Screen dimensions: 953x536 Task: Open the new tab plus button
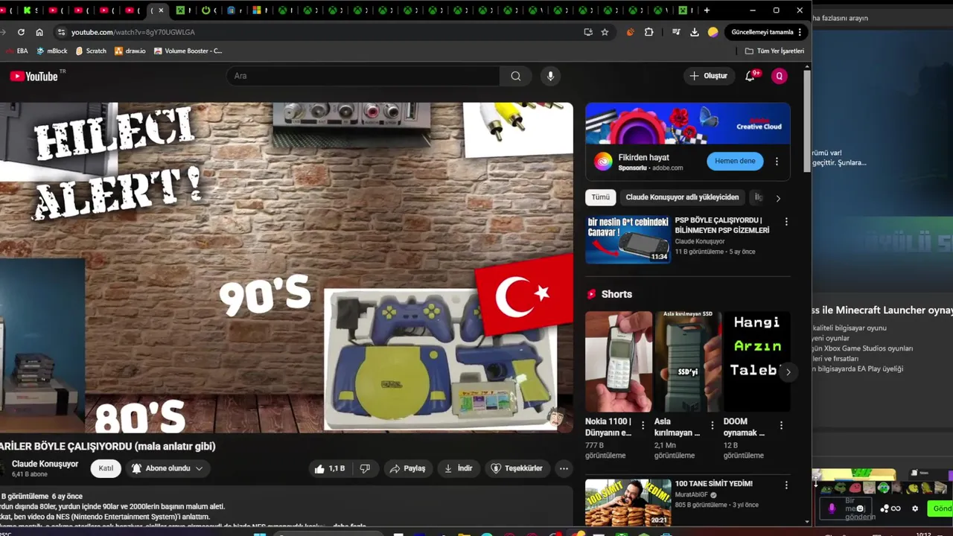coord(707,10)
